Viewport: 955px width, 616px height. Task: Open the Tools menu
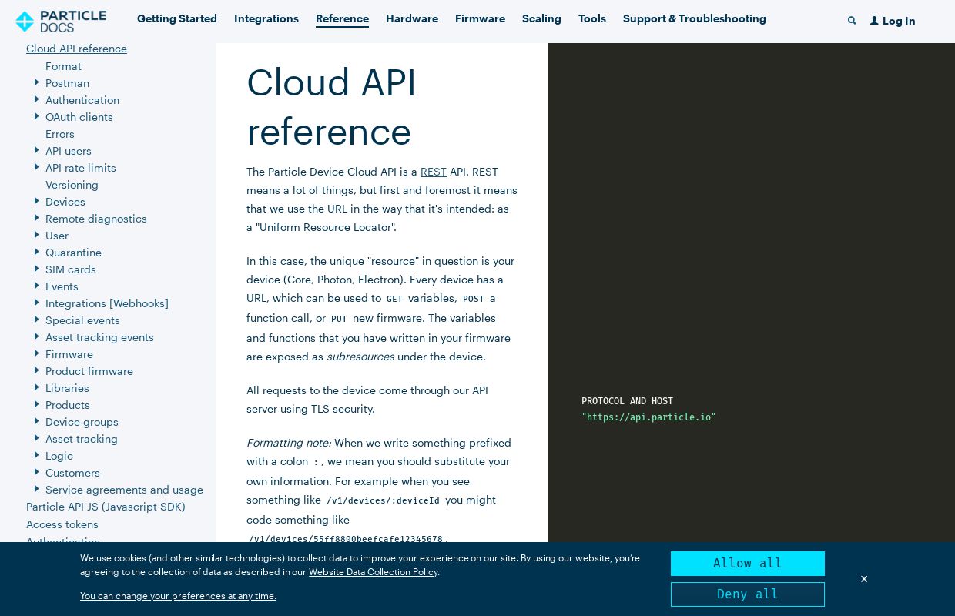click(592, 19)
